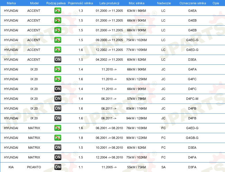Image resolution: width=225 pixels, height=172 pixels.
Task: Click the 12.2004 -> 08.2010 production dates
Action: coord(109,157)
